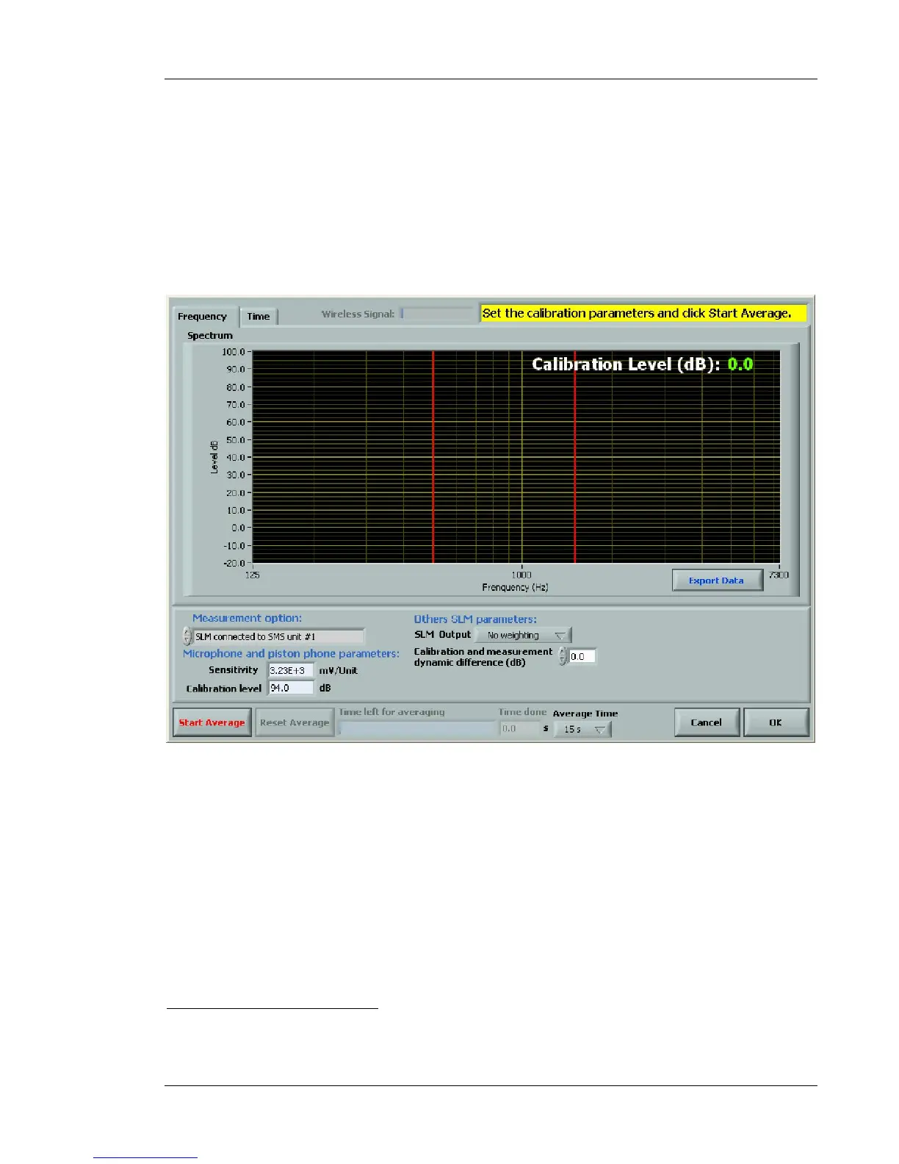The width and height of the screenshot is (899, 1164).
Task: Click the Calibration Level (dB) readout
Action: 642,364
